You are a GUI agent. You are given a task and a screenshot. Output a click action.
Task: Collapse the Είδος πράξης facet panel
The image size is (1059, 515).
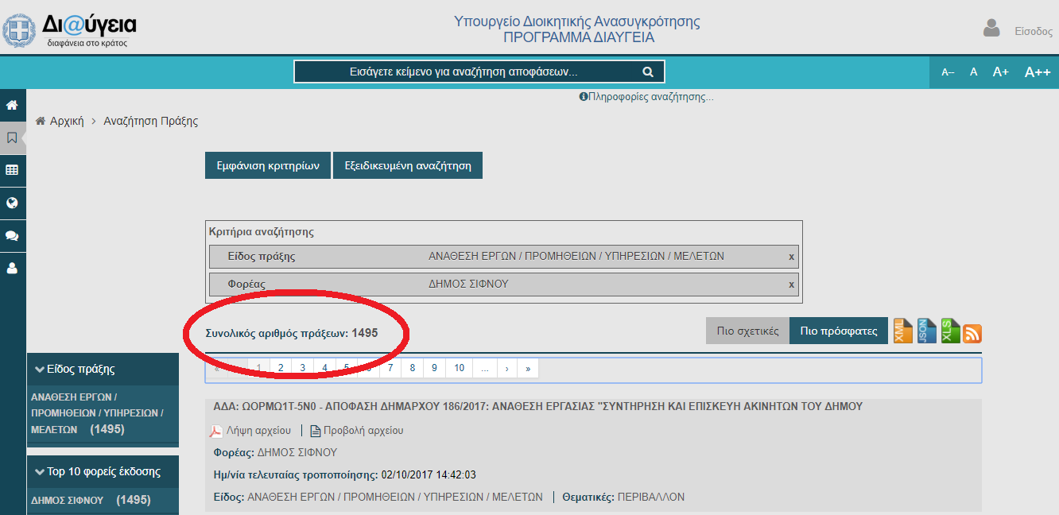(x=40, y=369)
